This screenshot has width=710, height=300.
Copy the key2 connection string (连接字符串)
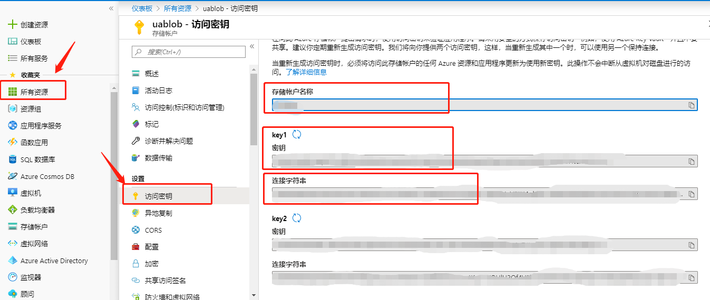pos(692,277)
